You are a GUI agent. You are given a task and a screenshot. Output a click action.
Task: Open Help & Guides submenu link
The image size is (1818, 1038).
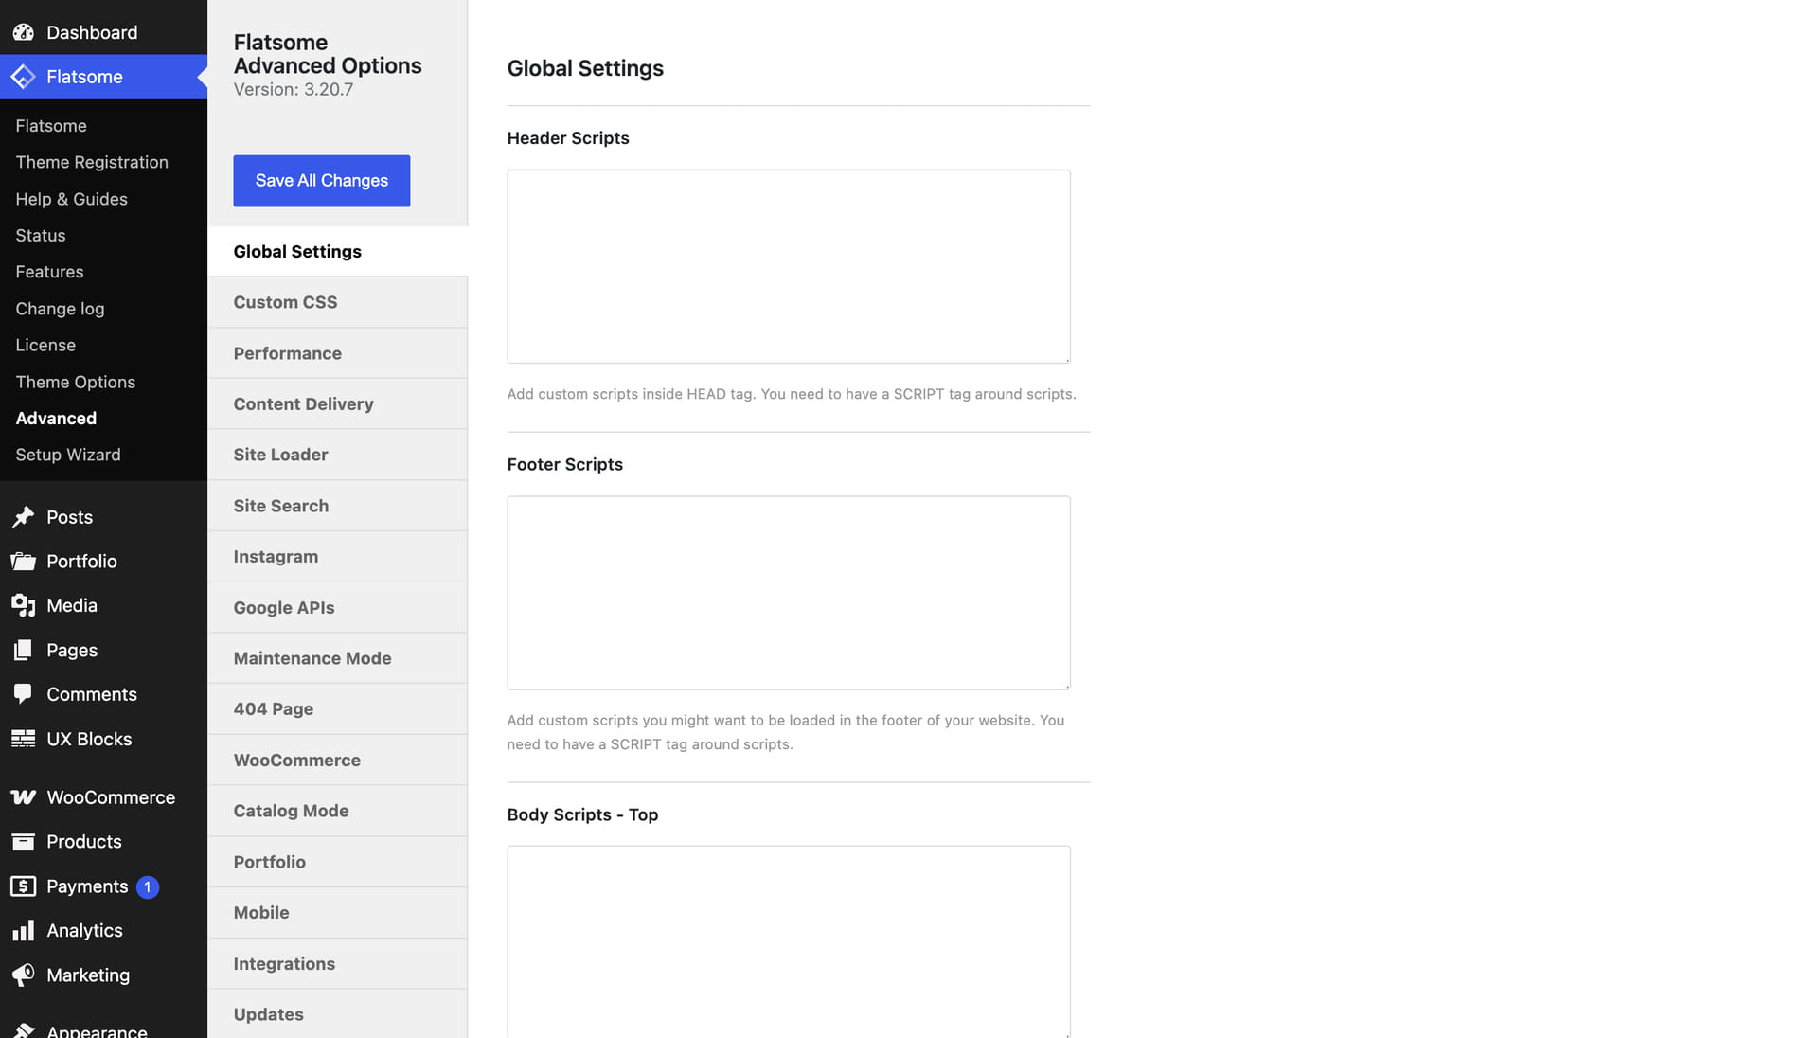71,199
